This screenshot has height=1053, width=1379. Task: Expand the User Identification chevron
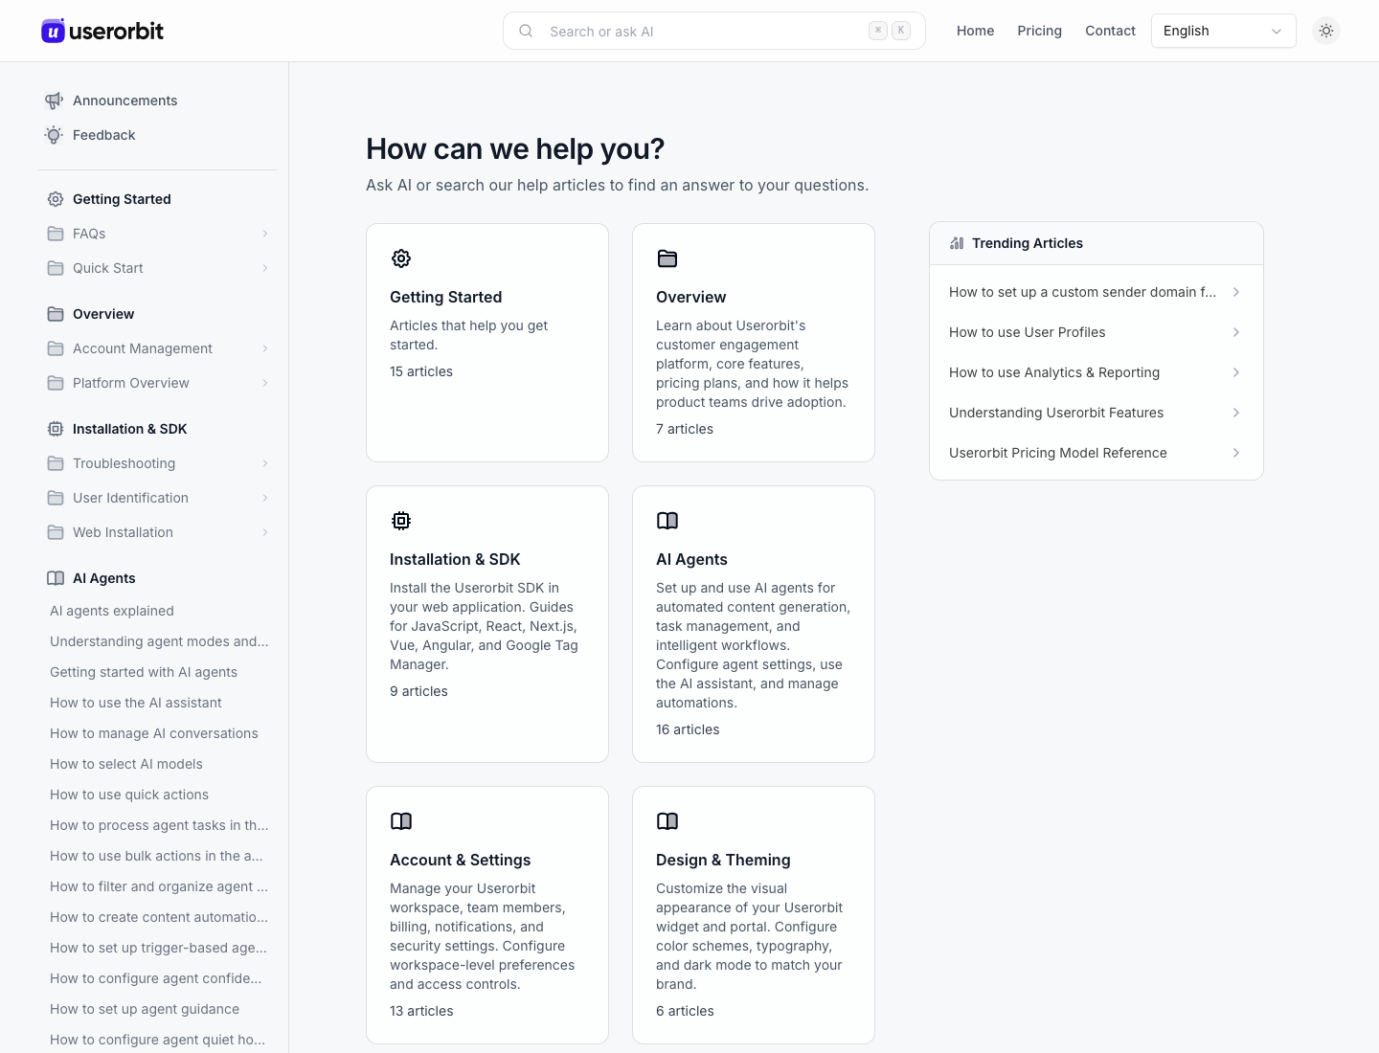[x=265, y=498]
